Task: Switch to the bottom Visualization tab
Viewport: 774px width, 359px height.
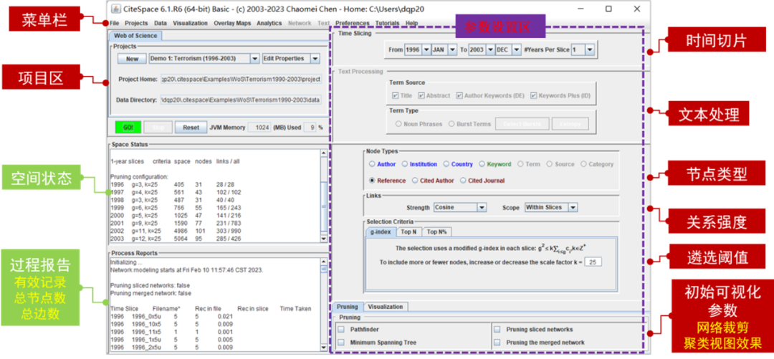Action: point(386,307)
